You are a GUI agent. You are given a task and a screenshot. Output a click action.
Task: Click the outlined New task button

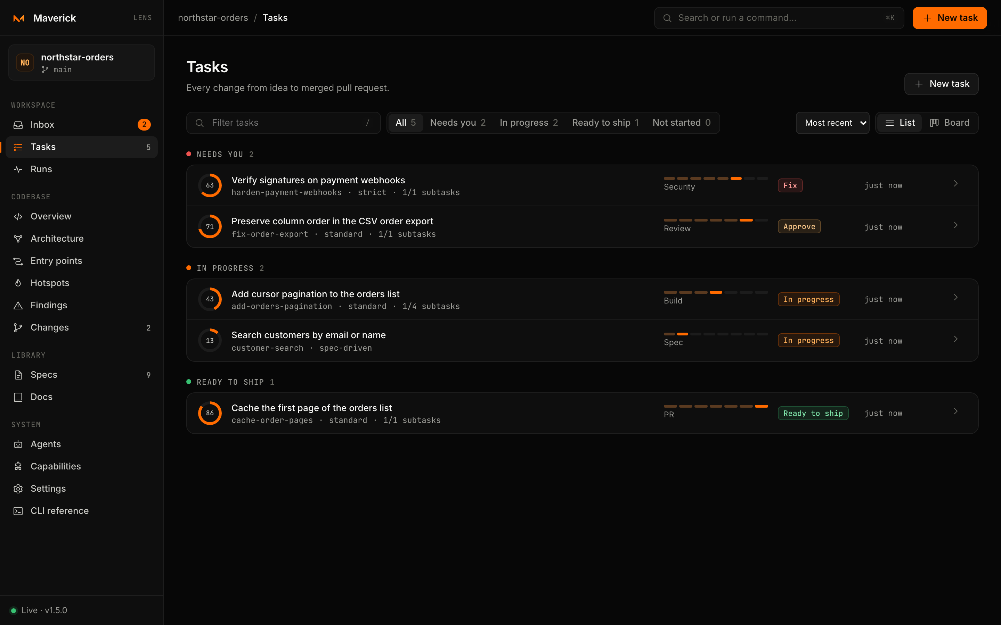(941, 84)
